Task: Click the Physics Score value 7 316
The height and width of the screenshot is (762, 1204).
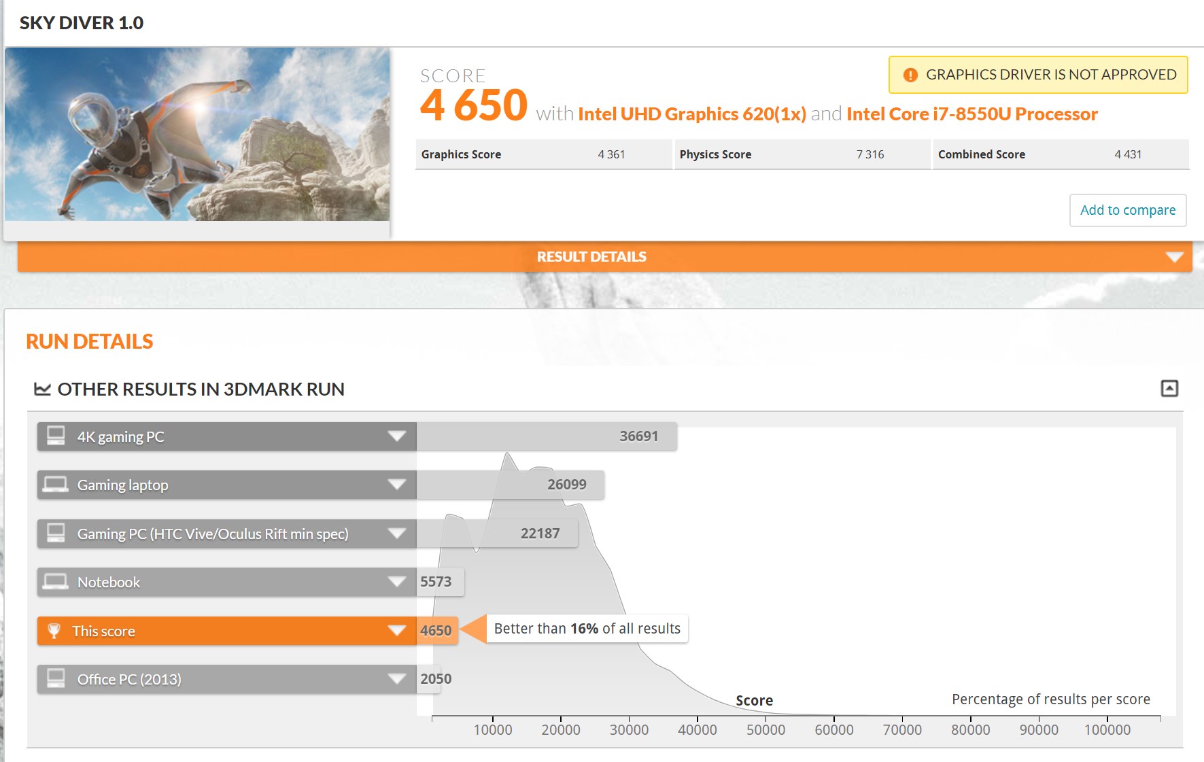Action: 870,154
